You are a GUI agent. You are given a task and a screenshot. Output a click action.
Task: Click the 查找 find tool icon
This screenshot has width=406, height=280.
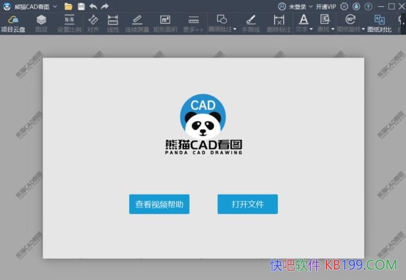[x=325, y=19]
